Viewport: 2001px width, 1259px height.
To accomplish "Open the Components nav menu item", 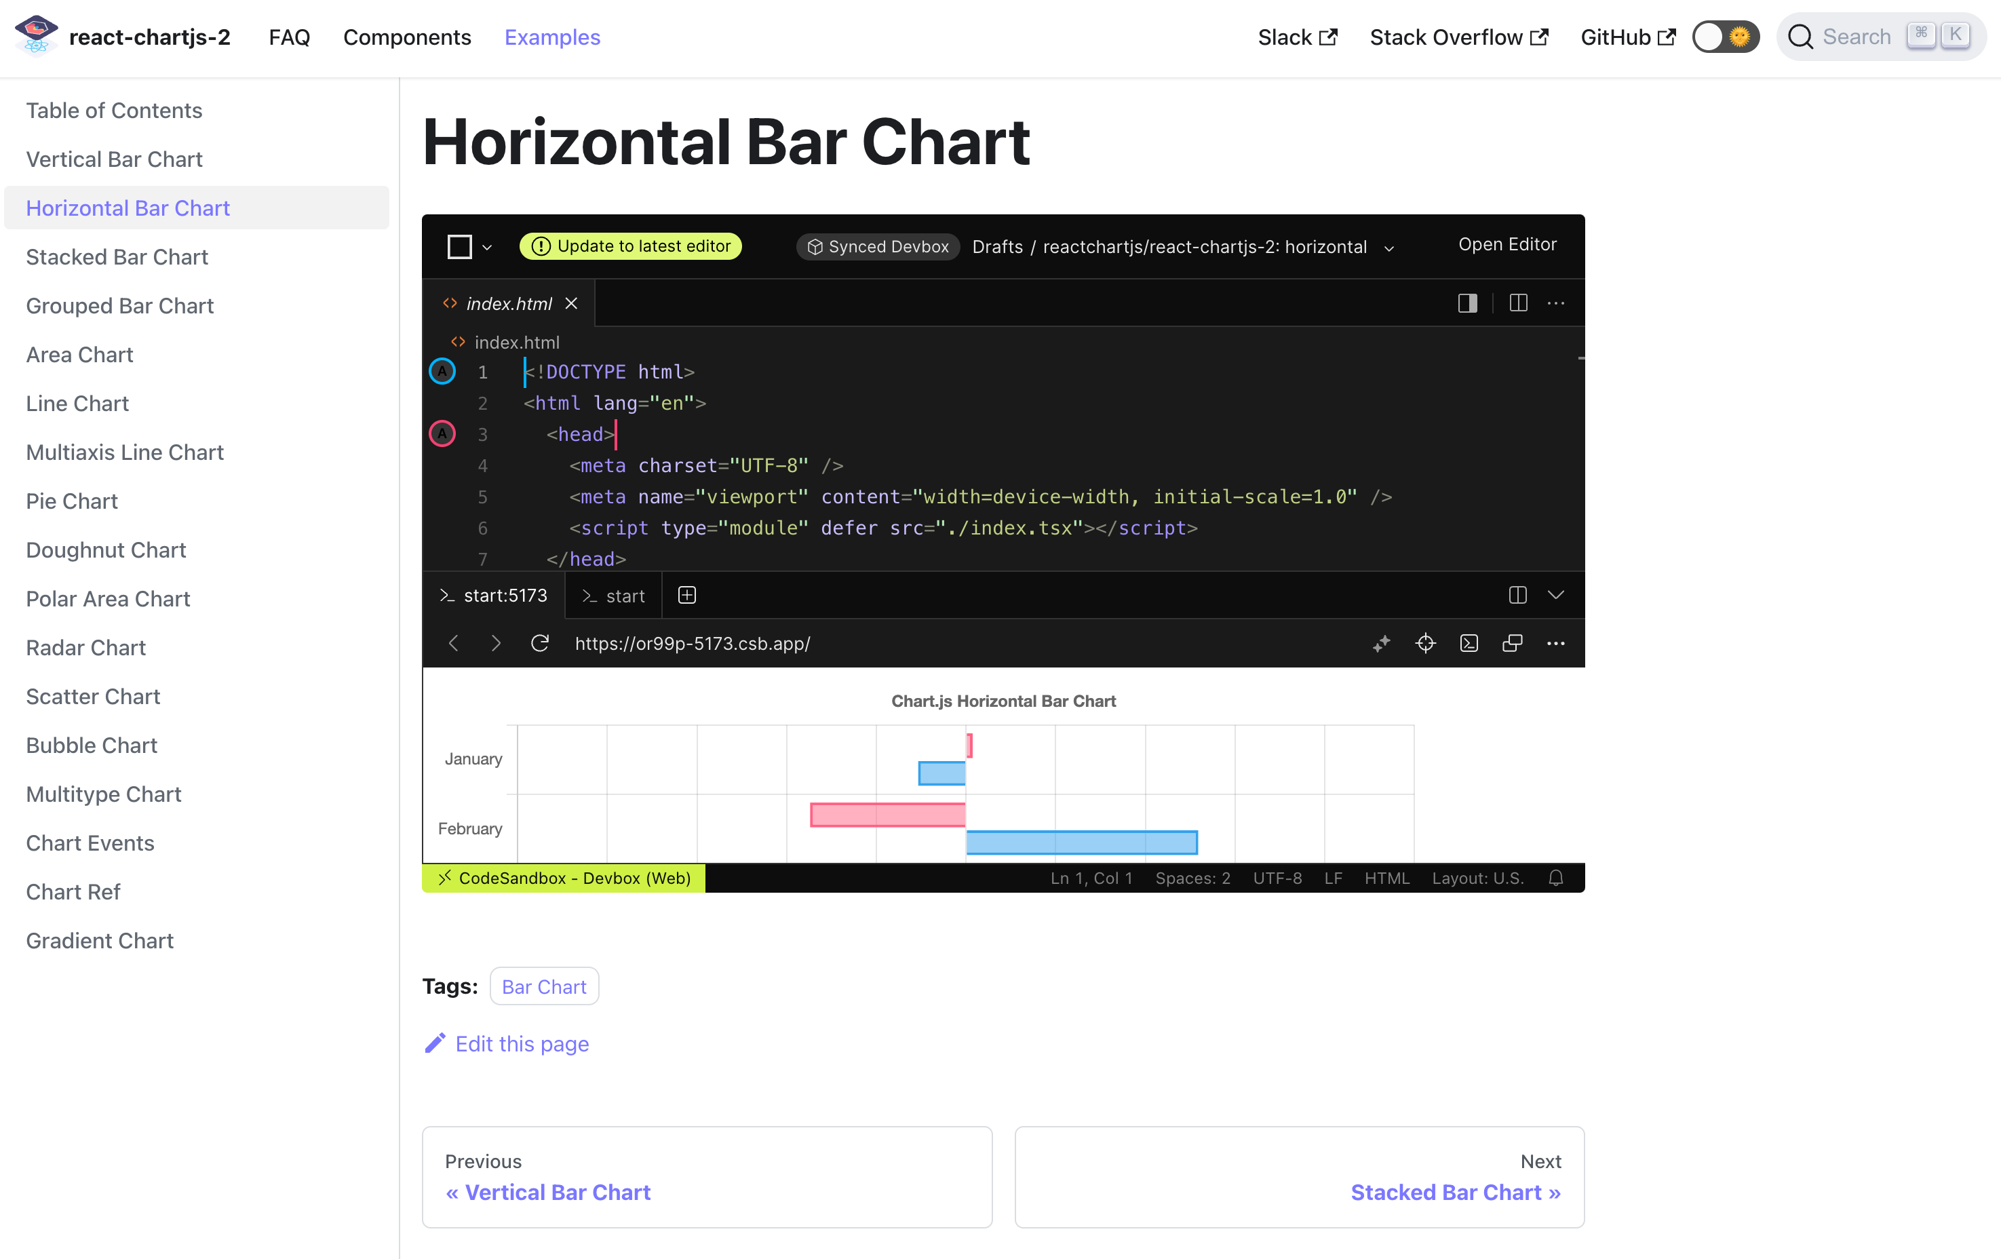I will click(x=406, y=37).
